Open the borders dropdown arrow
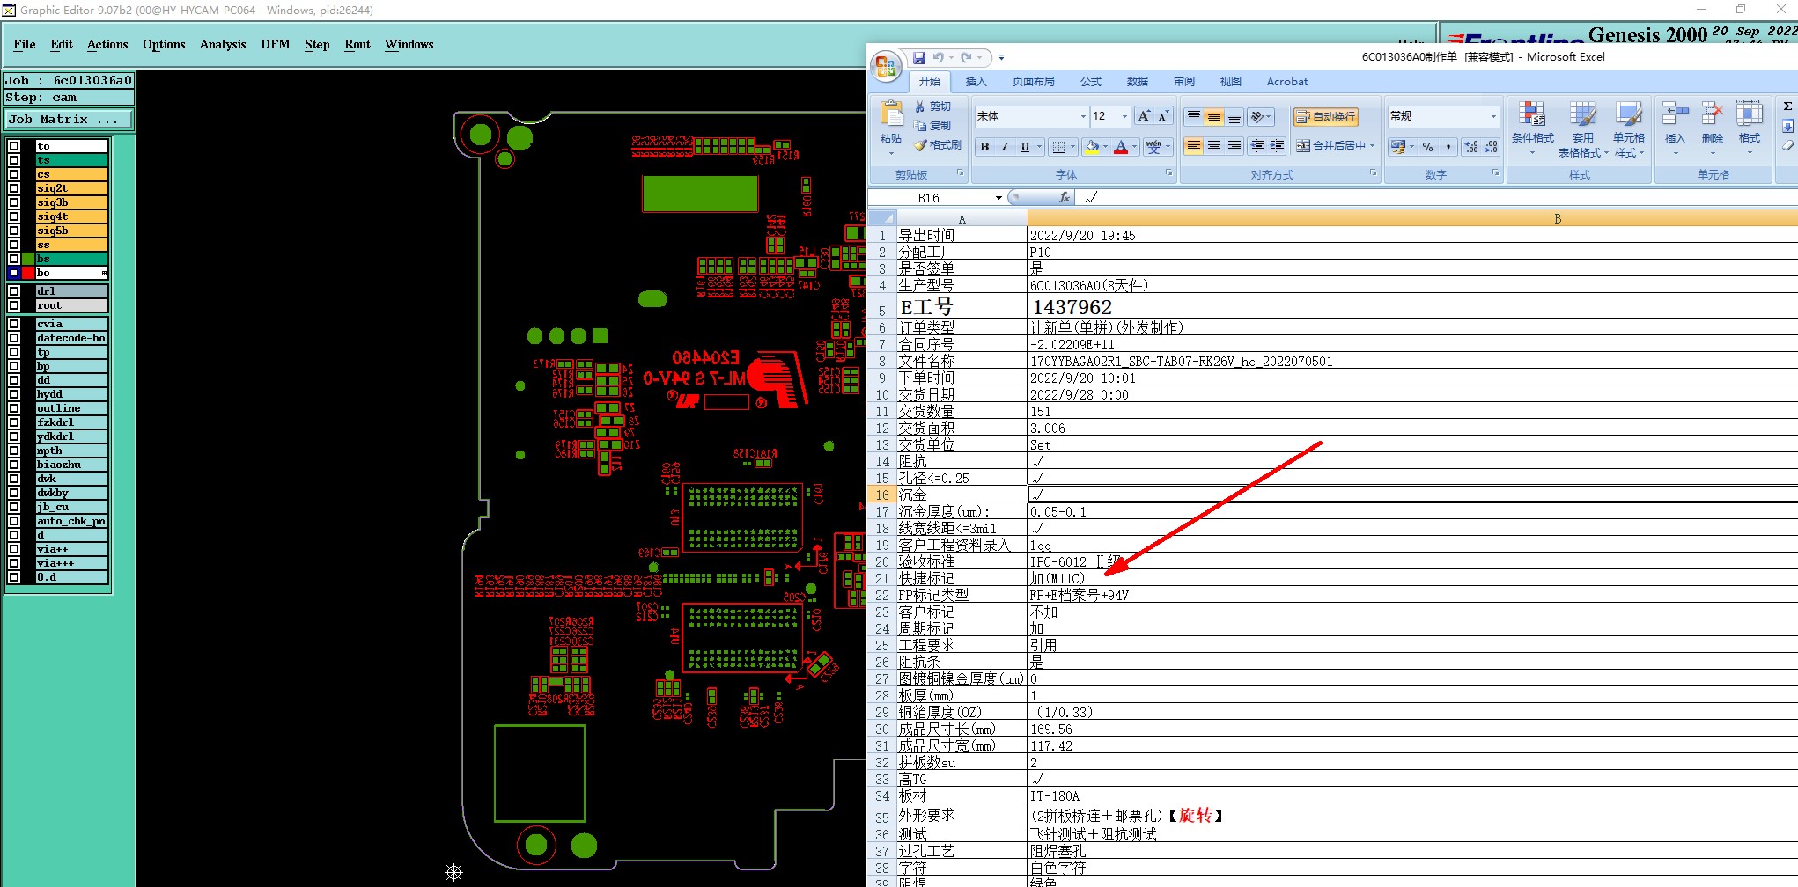 point(1072,147)
